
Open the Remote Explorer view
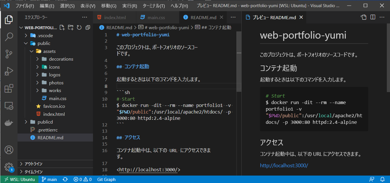tap(9, 106)
